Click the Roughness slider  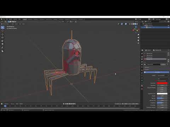tap(162, 103)
